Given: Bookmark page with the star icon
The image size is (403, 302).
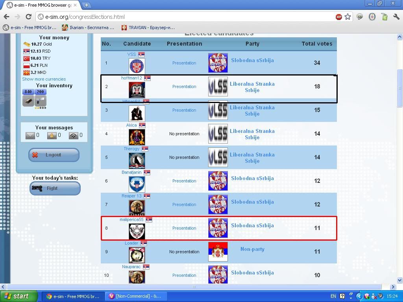Looking at the screenshot, I should click(x=348, y=17).
